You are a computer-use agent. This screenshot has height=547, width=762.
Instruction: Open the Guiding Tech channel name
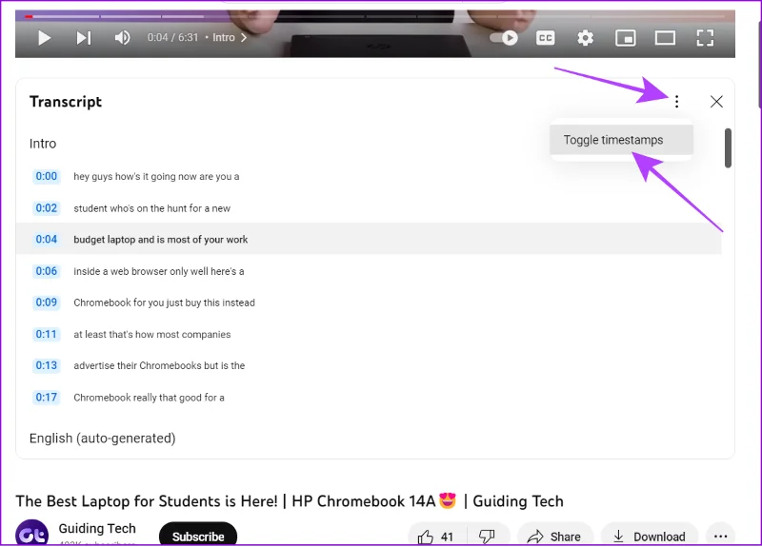pos(97,528)
